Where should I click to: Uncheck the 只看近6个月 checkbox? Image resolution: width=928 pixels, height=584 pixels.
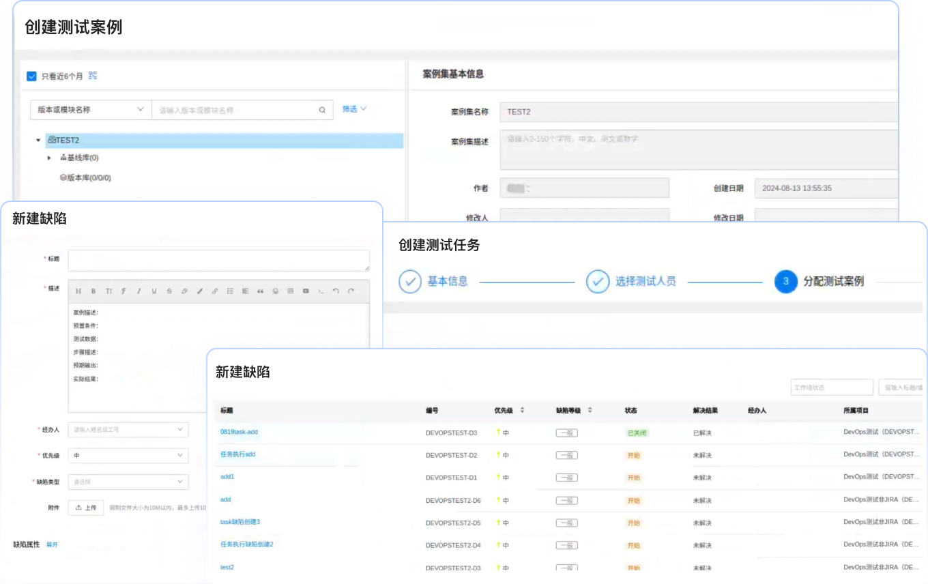[31, 76]
